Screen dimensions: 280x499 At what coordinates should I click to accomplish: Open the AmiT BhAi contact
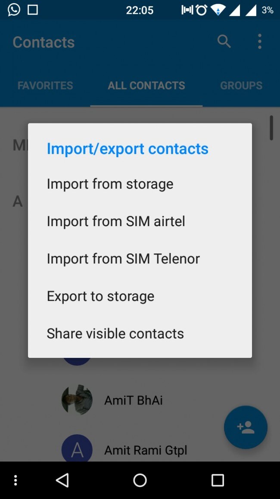point(134,401)
